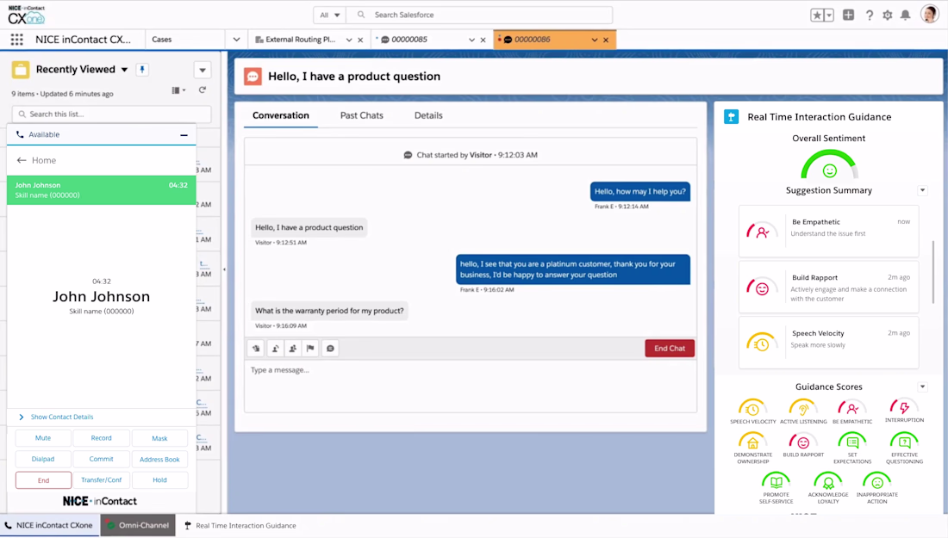Click the Speech Velocity guidance score icon
Screen dimensions: 948x538
(x=752, y=409)
